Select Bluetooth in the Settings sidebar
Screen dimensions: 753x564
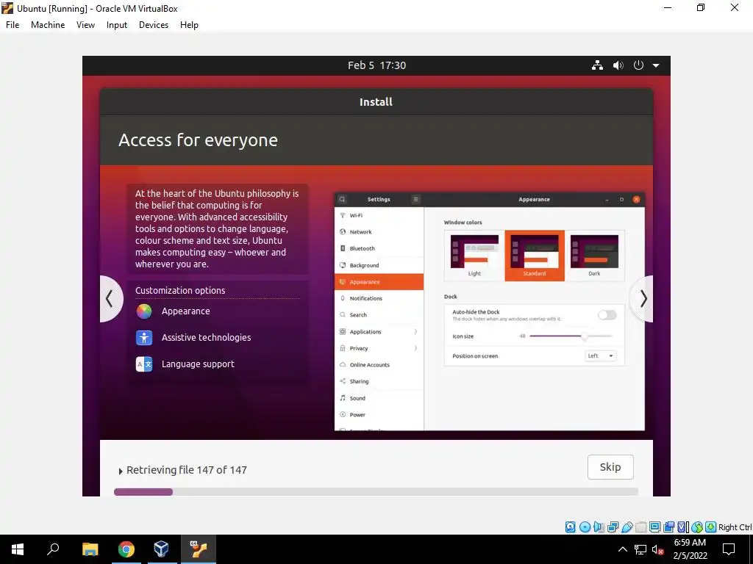tap(379, 248)
